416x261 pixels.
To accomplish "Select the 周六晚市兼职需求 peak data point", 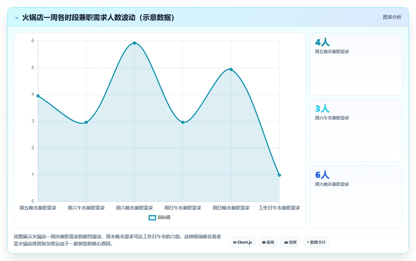I will [x=135, y=43].
